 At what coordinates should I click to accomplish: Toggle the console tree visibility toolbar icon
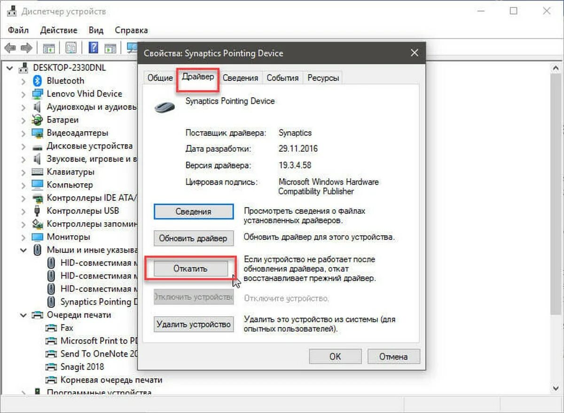[48, 47]
